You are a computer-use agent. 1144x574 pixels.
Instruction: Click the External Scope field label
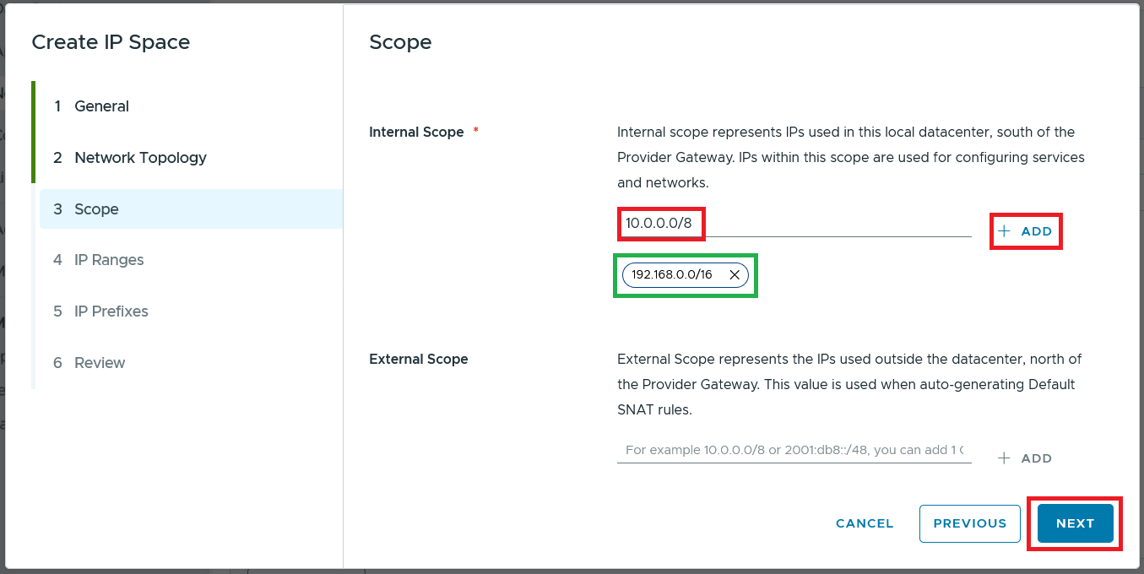(419, 360)
